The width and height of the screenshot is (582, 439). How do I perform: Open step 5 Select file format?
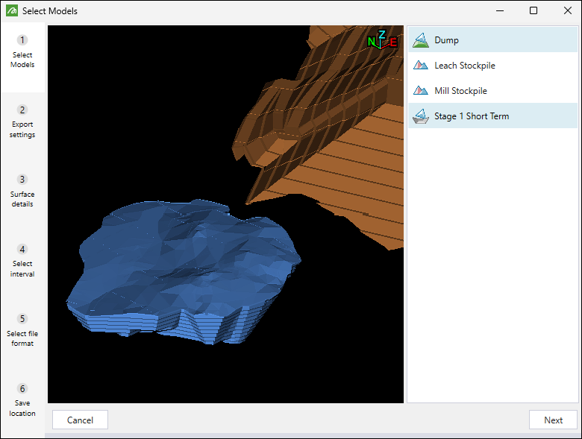(x=22, y=330)
